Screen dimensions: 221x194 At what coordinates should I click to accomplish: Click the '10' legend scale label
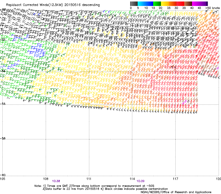pyautogui.click(x=146, y=8)
